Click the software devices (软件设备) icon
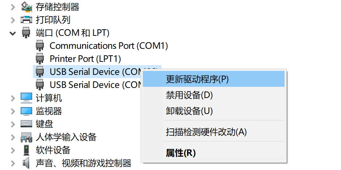This screenshot has height=170, width=341. coord(26,150)
